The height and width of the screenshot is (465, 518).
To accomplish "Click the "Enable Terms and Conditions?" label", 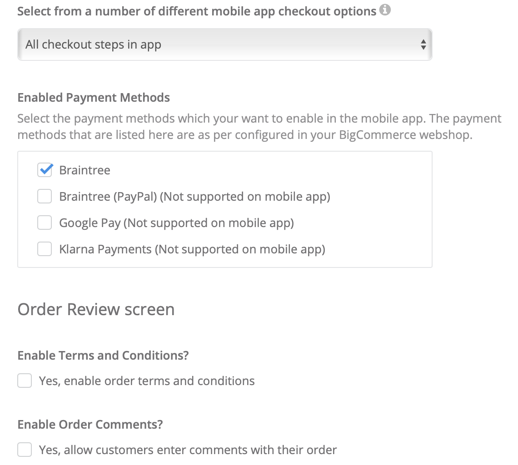I will [x=103, y=355].
